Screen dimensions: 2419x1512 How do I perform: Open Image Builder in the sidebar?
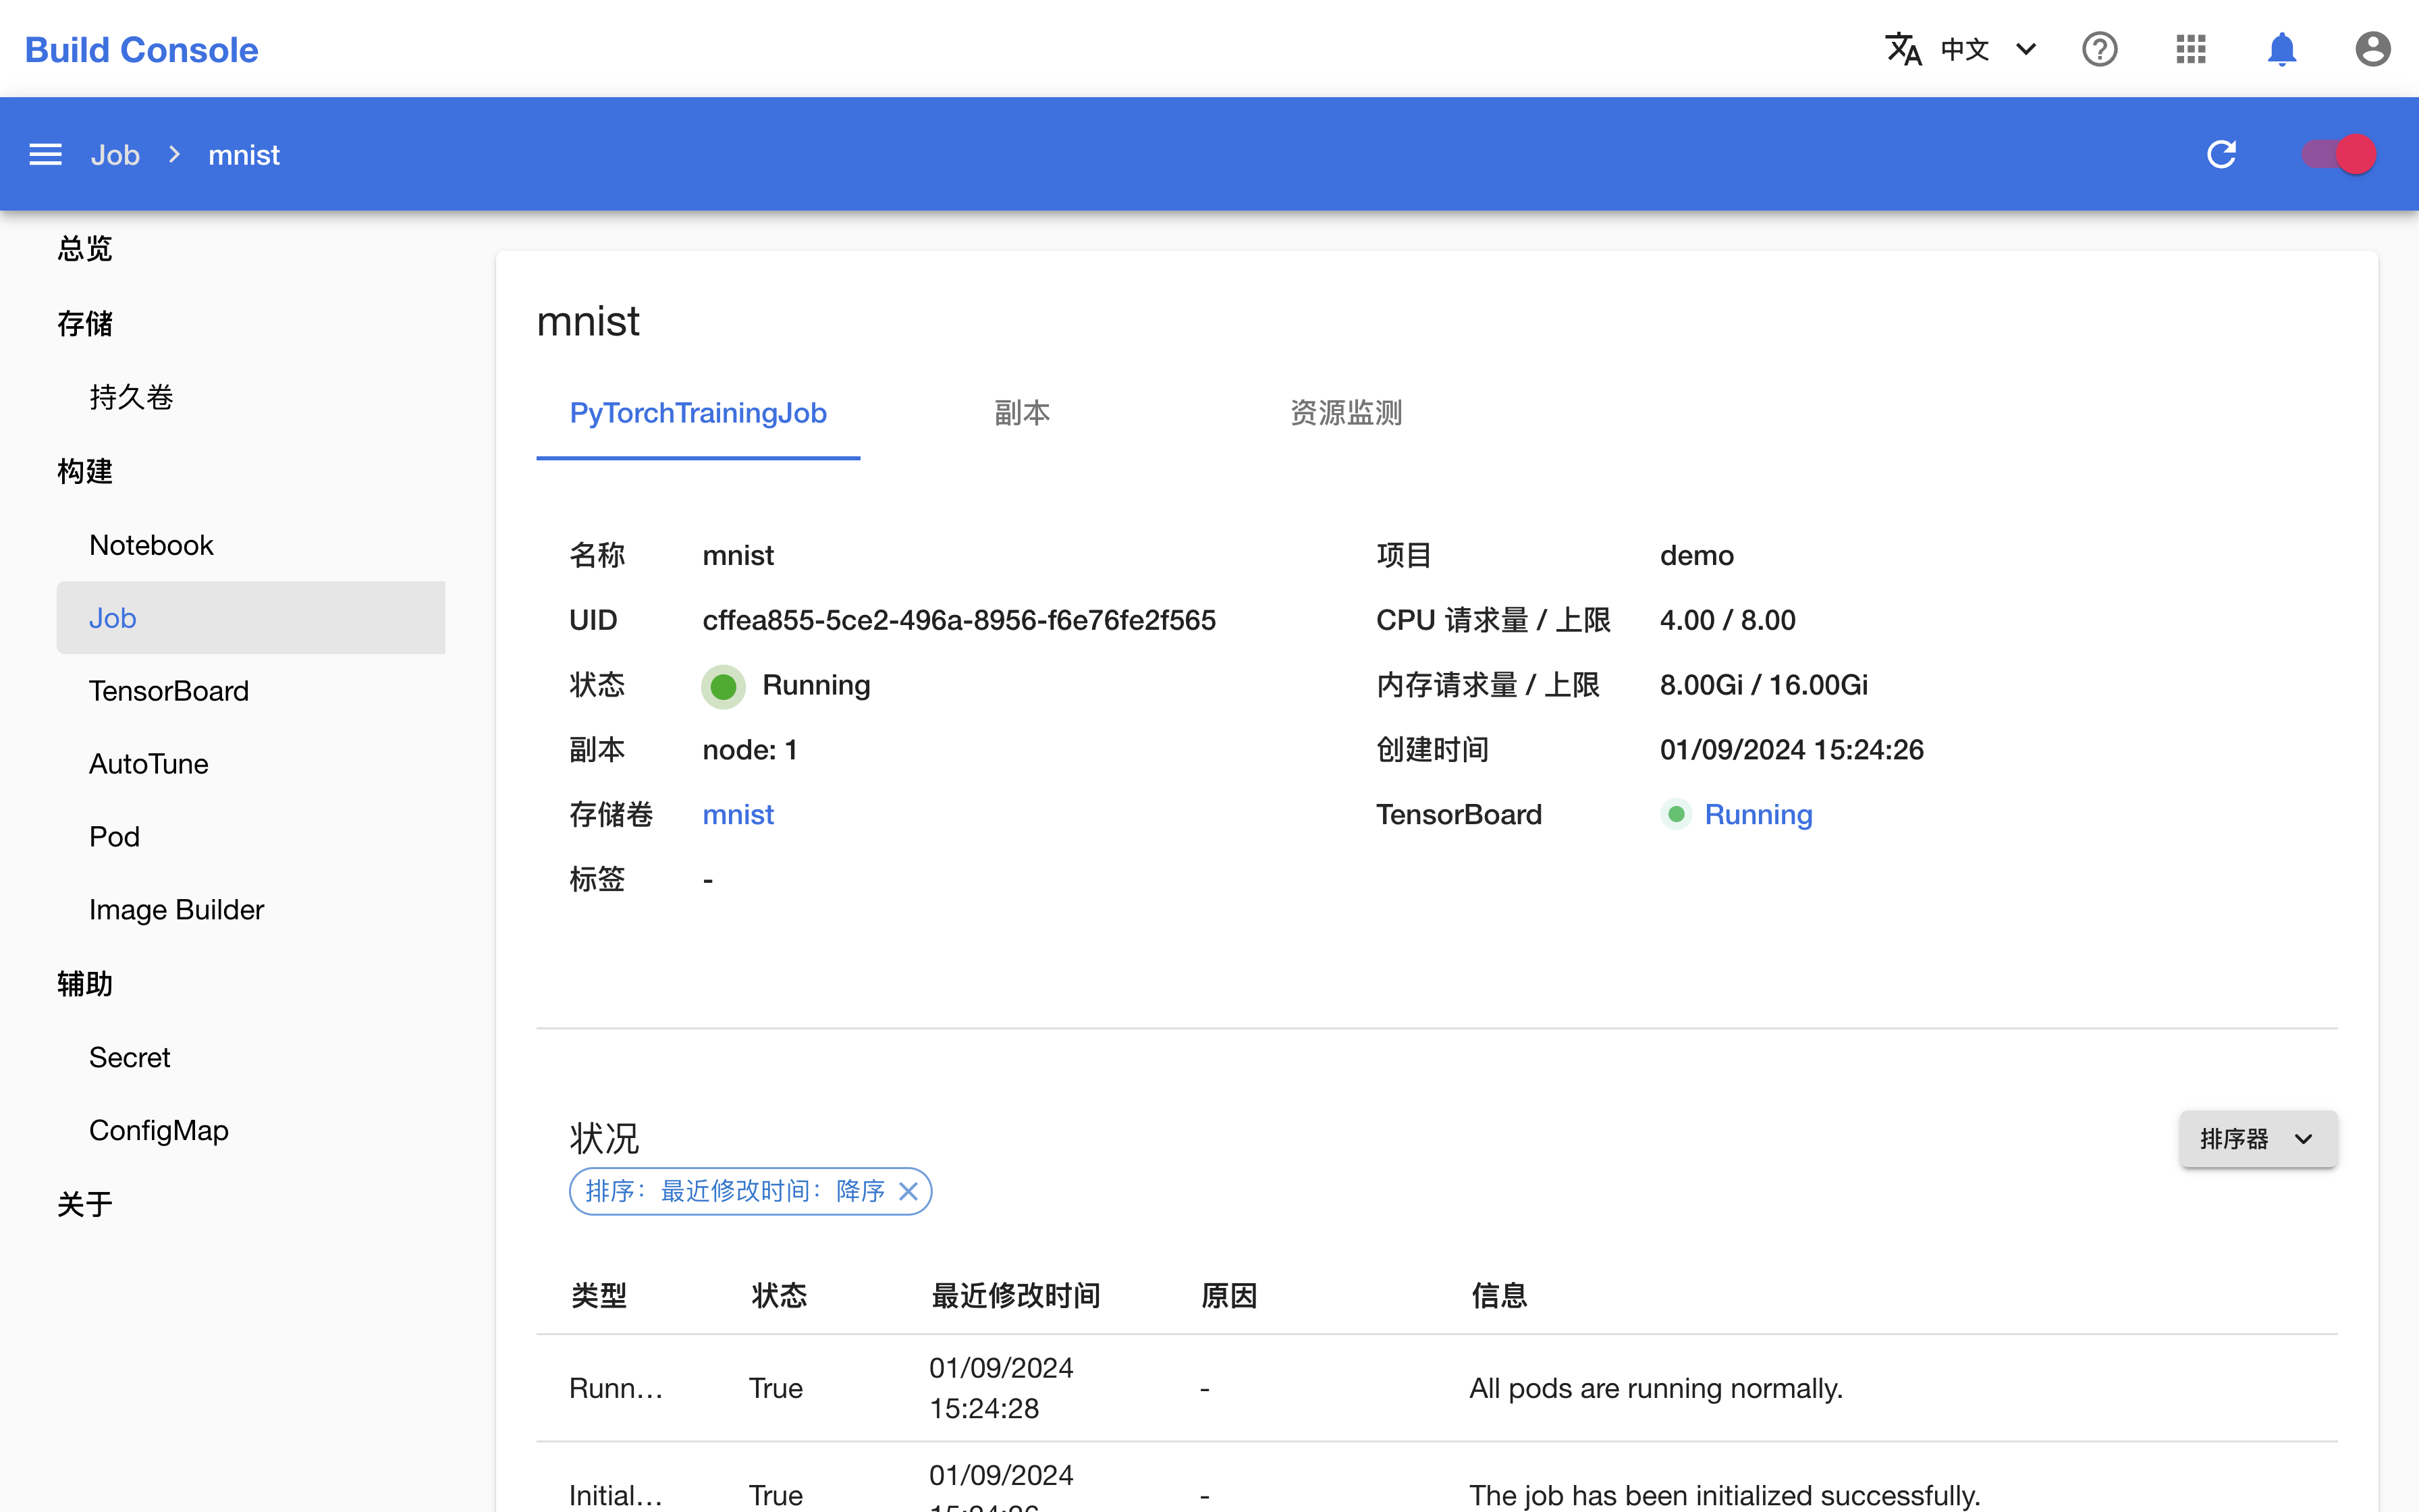176,910
